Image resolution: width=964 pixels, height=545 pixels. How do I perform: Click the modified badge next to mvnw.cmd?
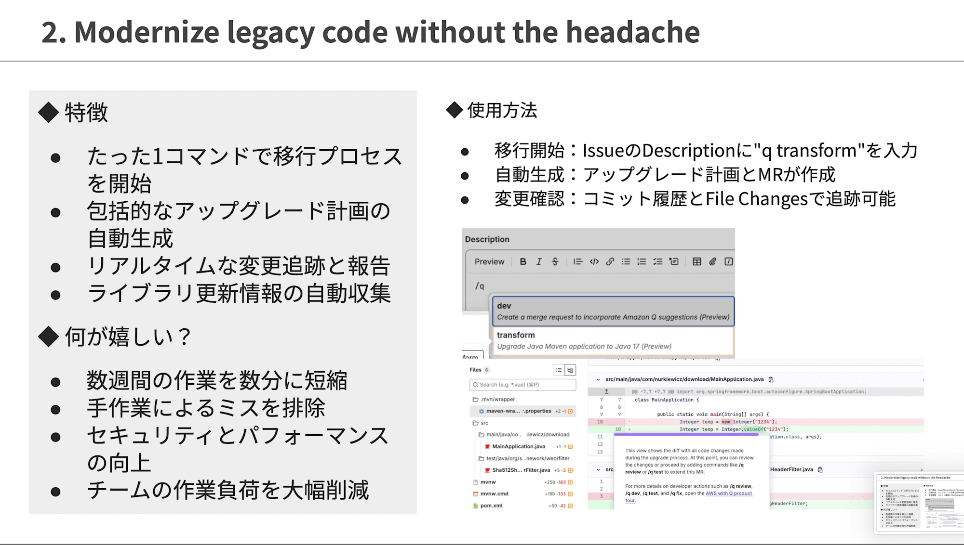pyautogui.click(x=570, y=494)
